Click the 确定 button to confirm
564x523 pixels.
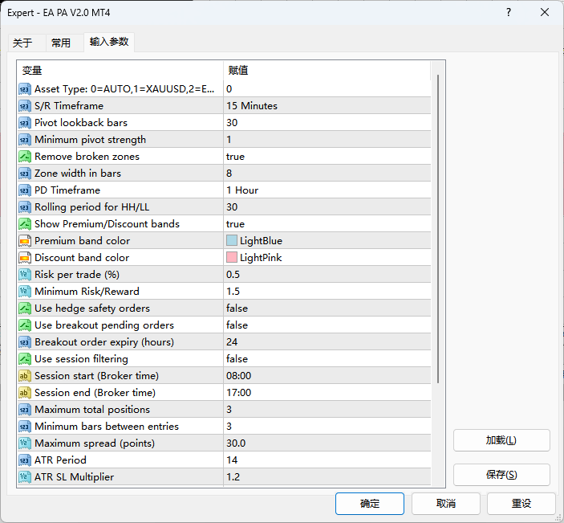click(x=370, y=504)
